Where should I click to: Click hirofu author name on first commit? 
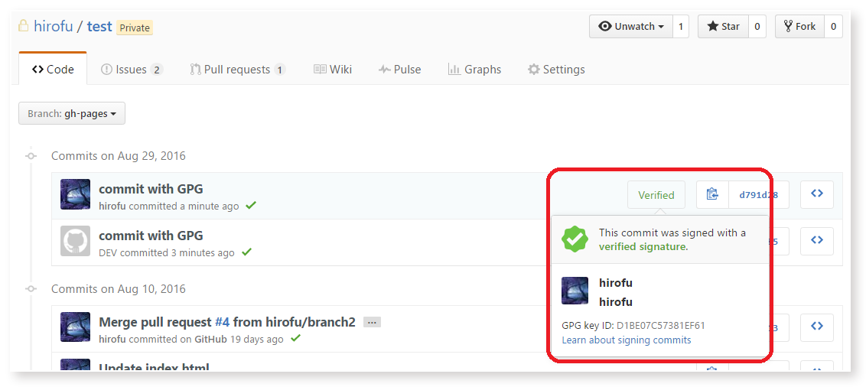coord(112,206)
